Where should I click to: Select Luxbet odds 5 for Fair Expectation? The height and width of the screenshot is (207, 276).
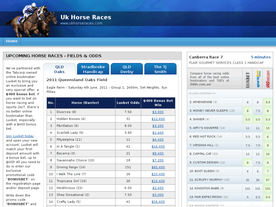coord(248,197)
